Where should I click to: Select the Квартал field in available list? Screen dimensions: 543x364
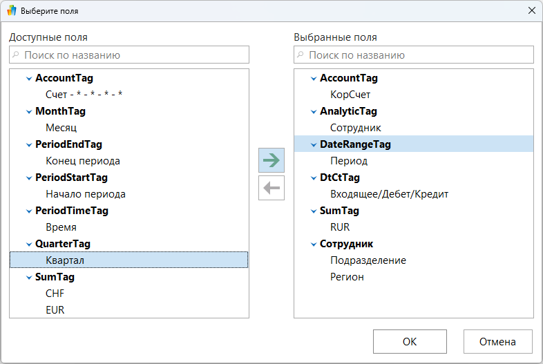point(65,260)
